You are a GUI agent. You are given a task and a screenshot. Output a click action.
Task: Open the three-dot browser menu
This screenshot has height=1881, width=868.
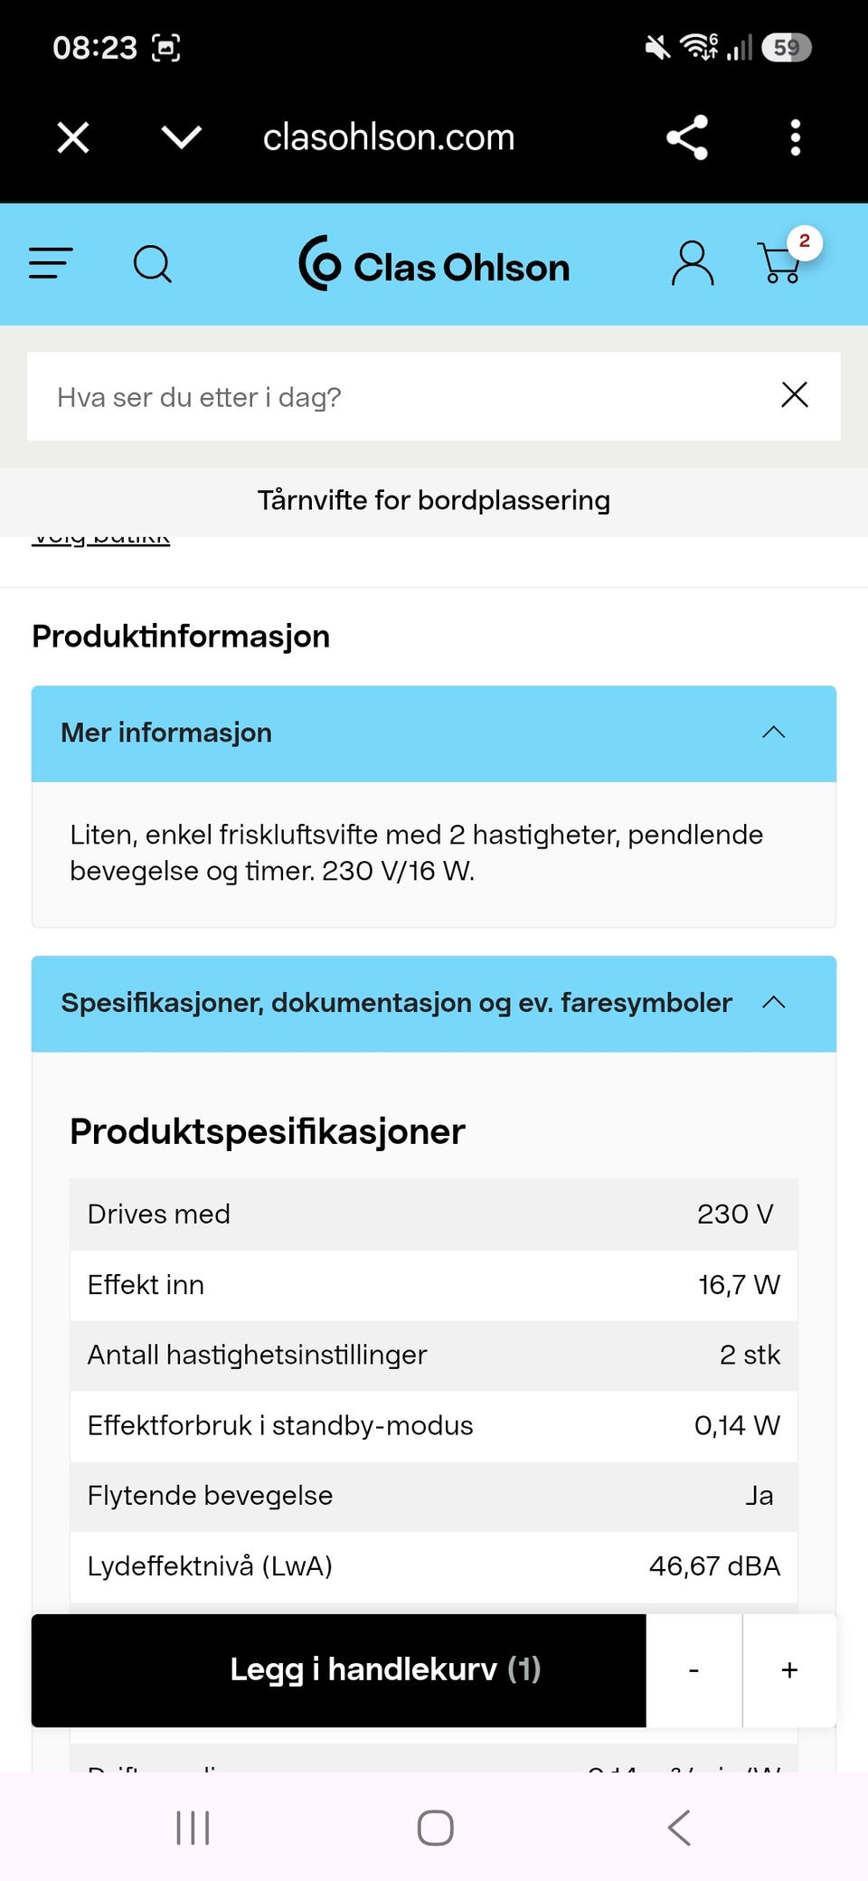coord(796,137)
